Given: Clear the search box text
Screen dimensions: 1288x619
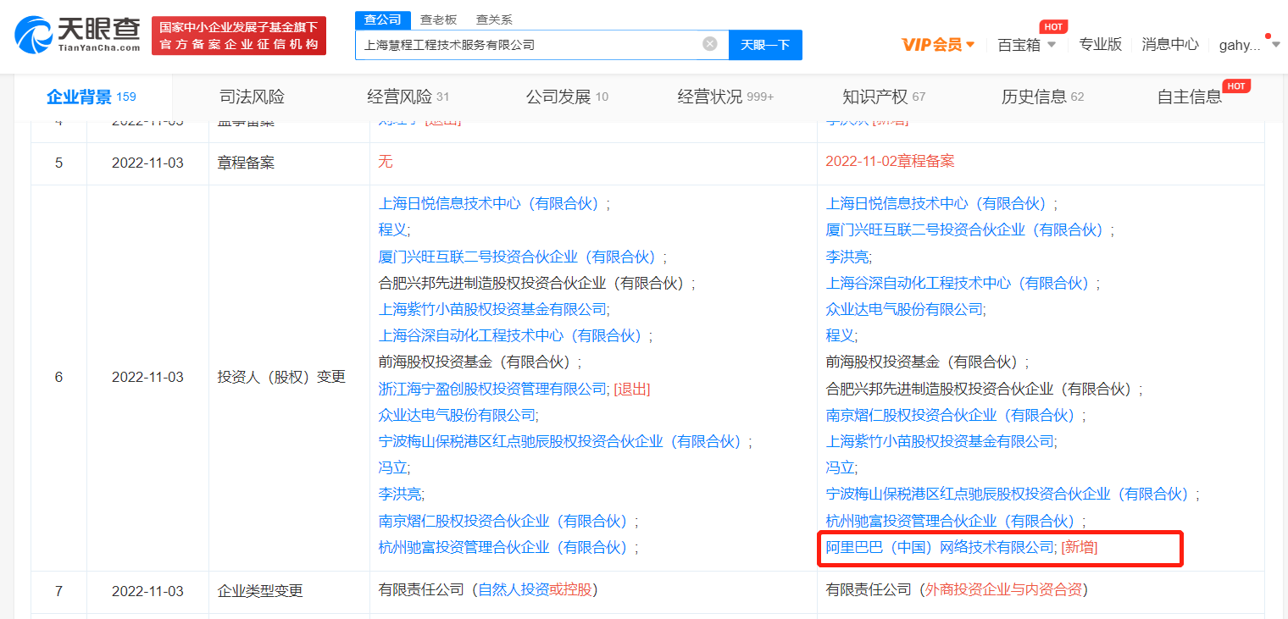Looking at the screenshot, I should (710, 44).
